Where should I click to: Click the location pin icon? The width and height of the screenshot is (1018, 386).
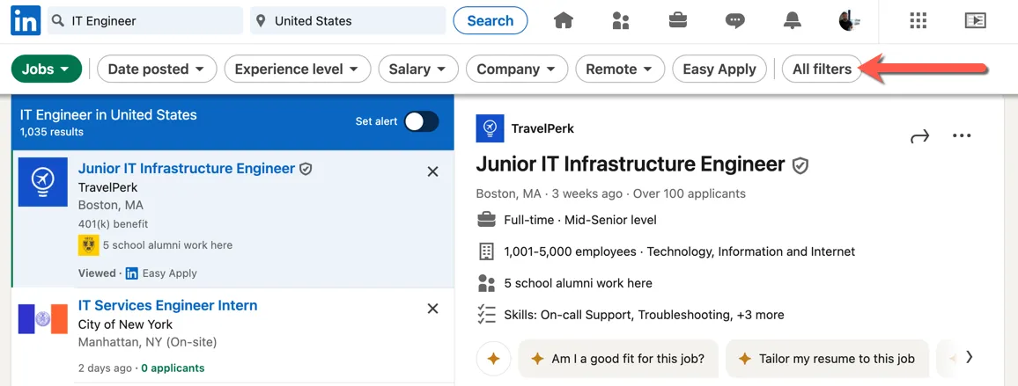pos(261,21)
